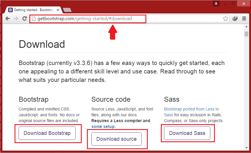
Task: Close the Getting started Bootstrap tab
Action: [58, 10]
